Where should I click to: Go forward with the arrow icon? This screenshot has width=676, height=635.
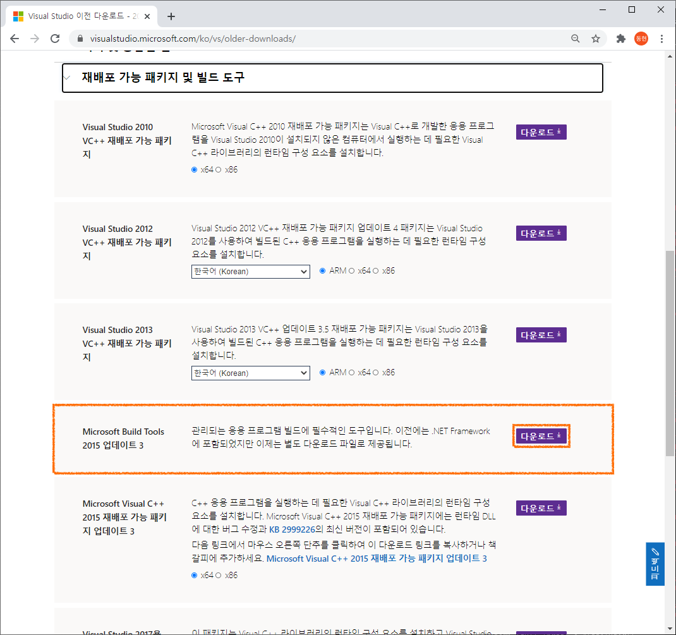pyautogui.click(x=35, y=39)
